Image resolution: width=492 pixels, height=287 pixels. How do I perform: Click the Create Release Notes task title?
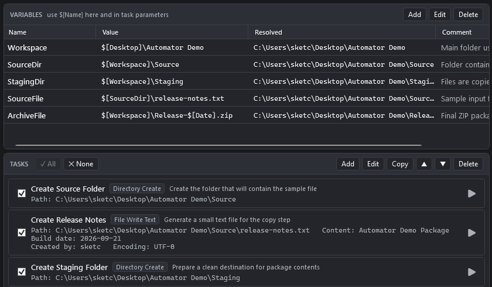(x=69, y=220)
